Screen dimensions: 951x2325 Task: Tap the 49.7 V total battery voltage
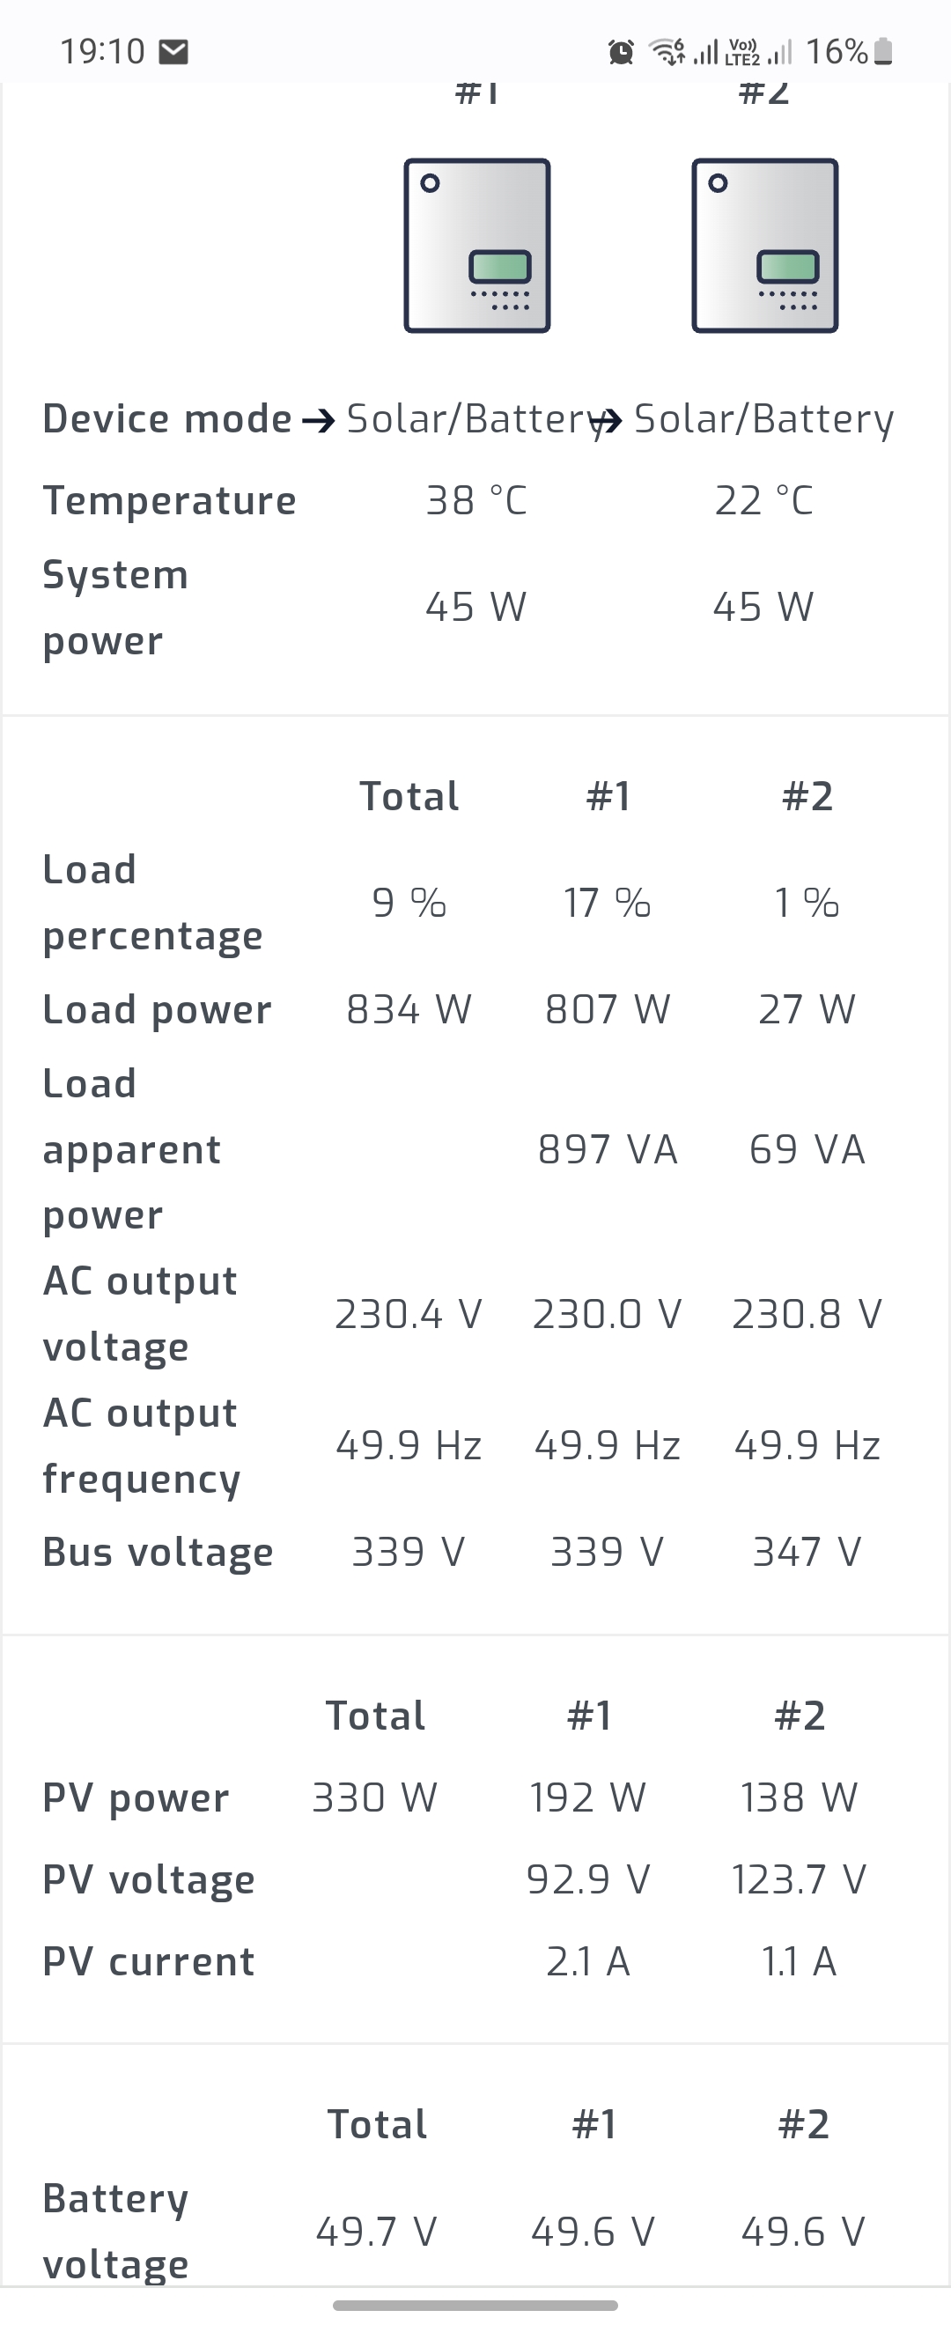[376, 2232]
